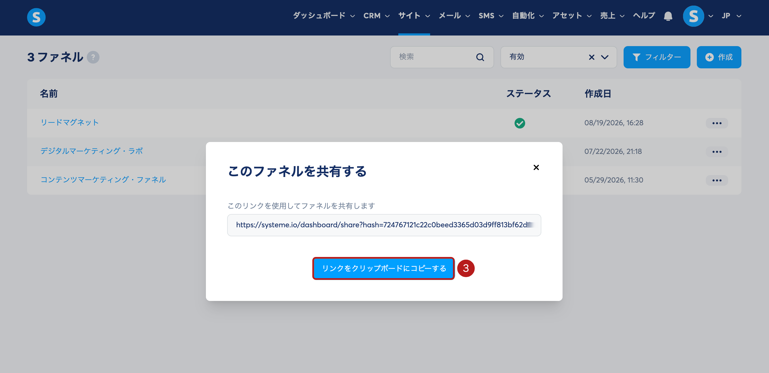Close the share funnel dialog
Screen dimensions: 769x373
(536, 167)
